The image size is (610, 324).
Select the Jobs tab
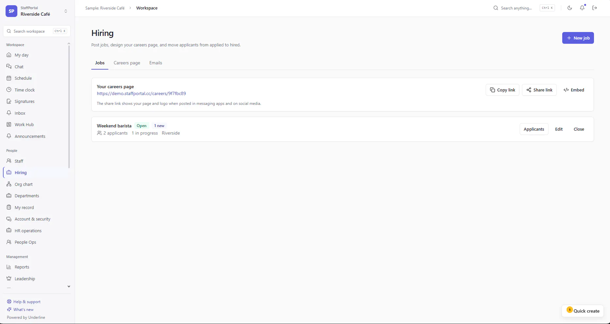[100, 63]
